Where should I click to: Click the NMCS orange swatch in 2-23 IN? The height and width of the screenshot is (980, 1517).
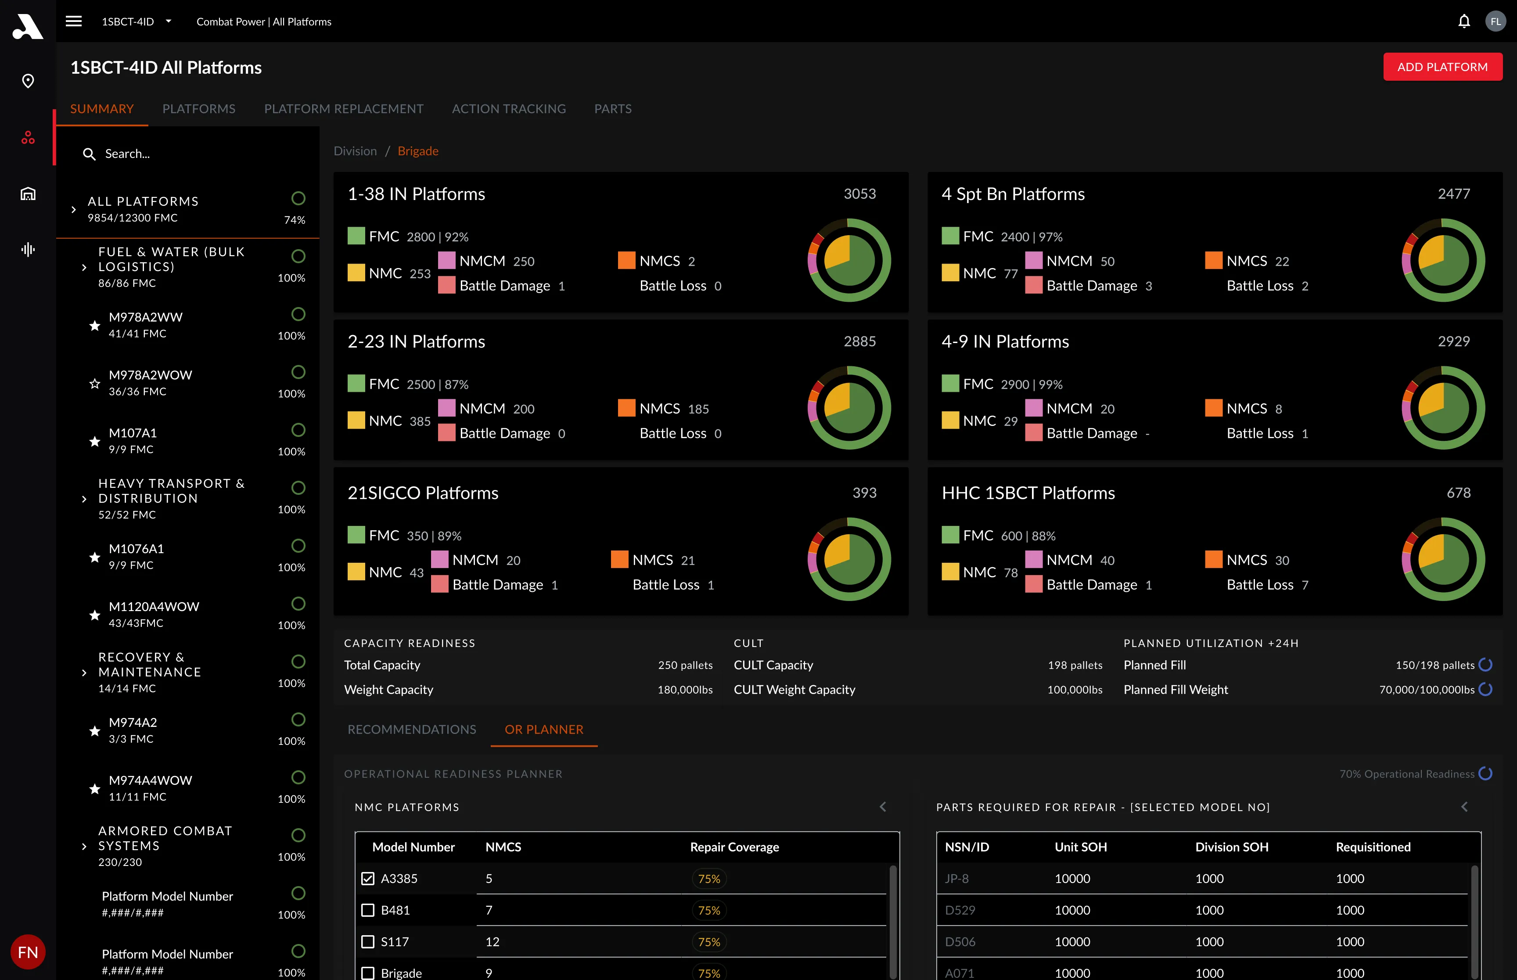click(x=626, y=408)
